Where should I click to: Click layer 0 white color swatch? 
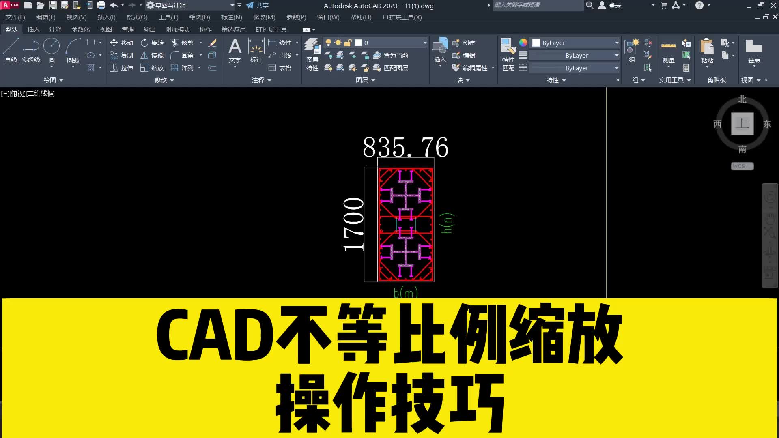(358, 43)
